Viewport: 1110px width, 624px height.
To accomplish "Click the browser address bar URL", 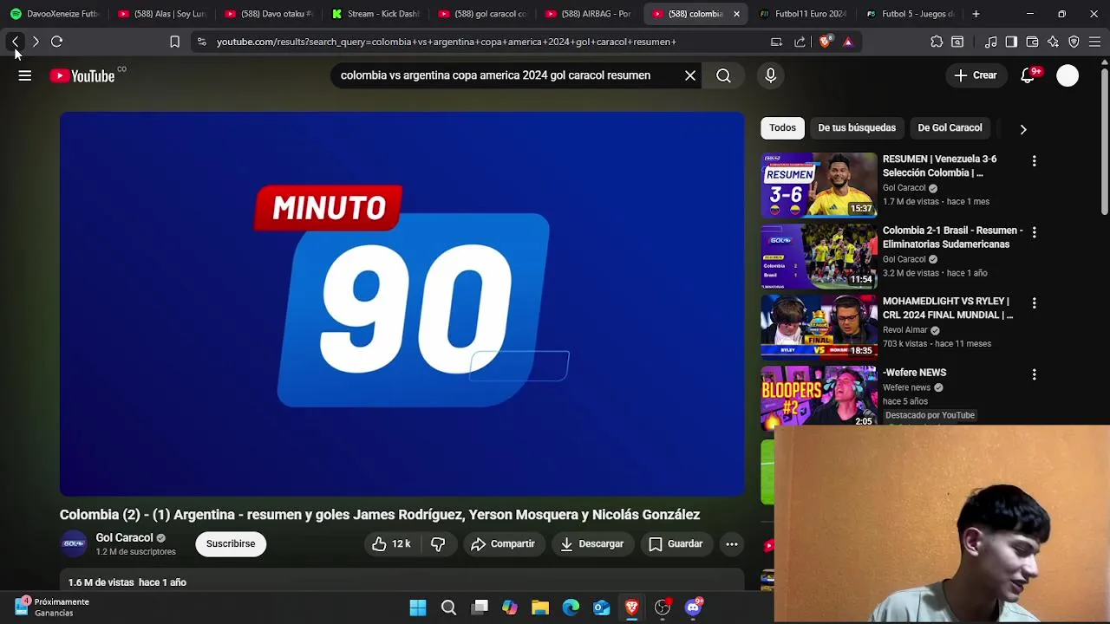I will pos(447,42).
